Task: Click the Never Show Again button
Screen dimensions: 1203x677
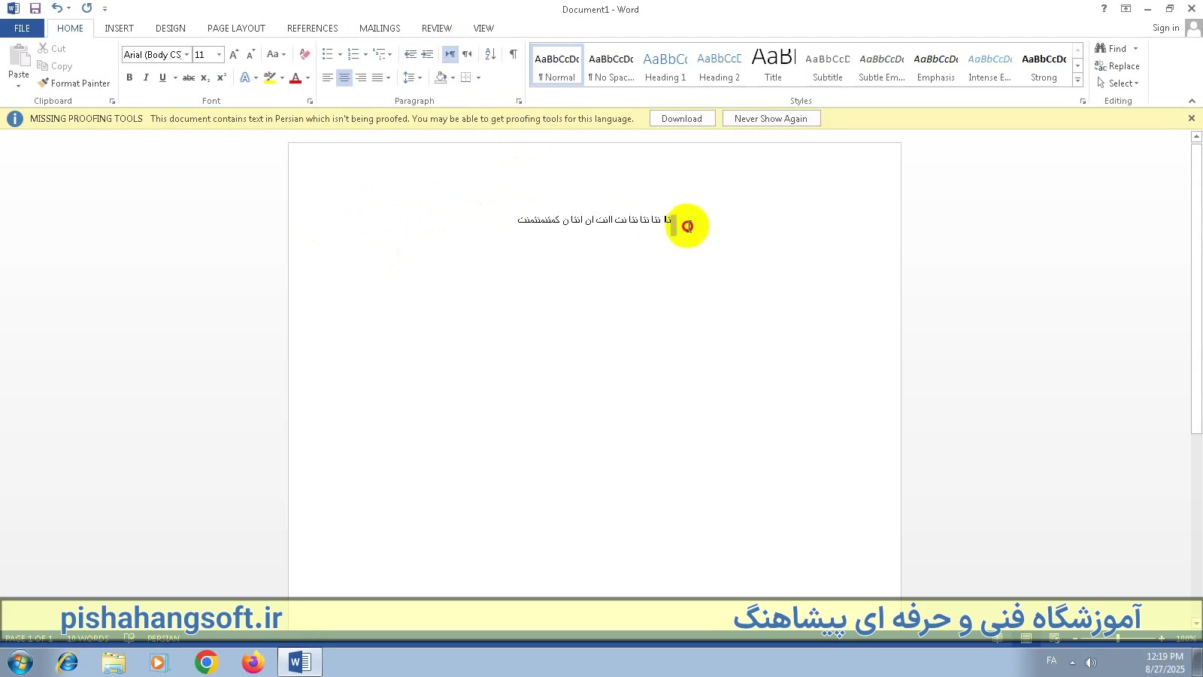Action: coord(771,119)
